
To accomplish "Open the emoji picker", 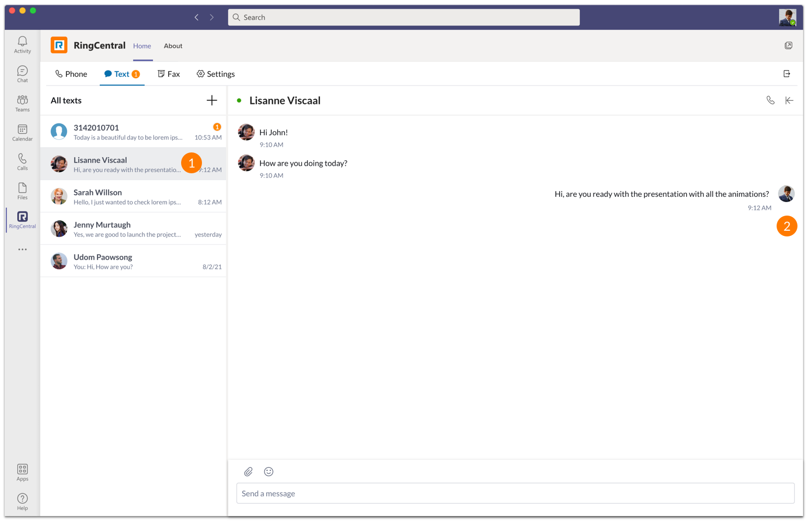I will [269, 472].
